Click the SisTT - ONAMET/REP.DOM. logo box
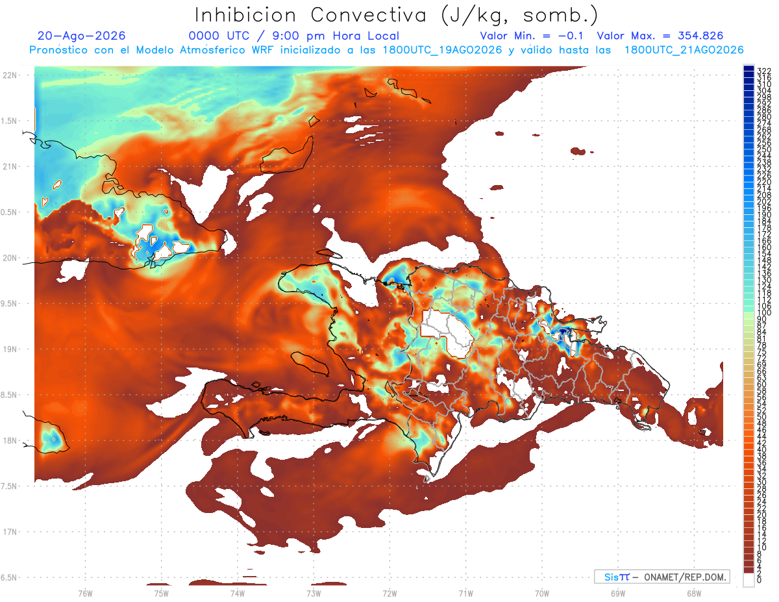 662,577
